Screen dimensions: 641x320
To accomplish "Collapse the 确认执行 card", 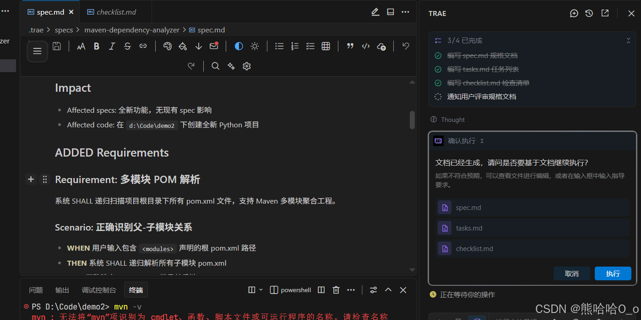I will click(x=482, y=141).
